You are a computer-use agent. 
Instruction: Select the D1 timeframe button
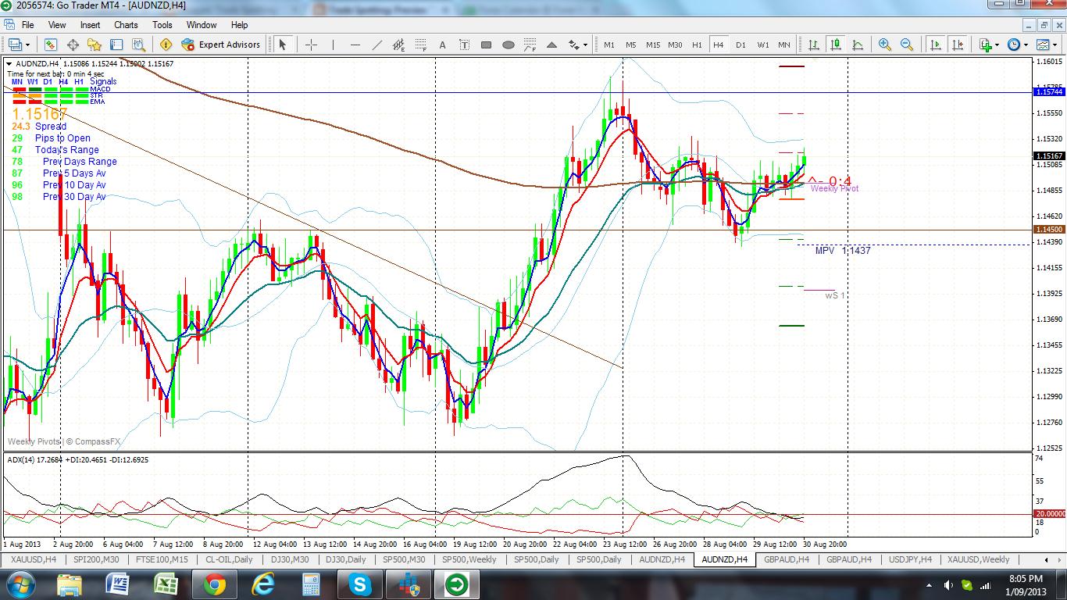pyautogui.click(x=740, y=45)
